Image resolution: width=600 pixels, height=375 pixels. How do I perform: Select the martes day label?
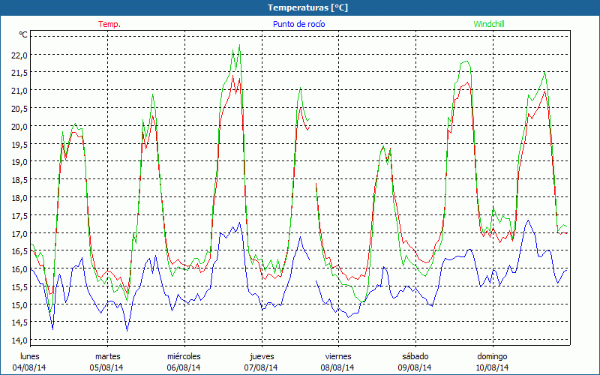107,356
